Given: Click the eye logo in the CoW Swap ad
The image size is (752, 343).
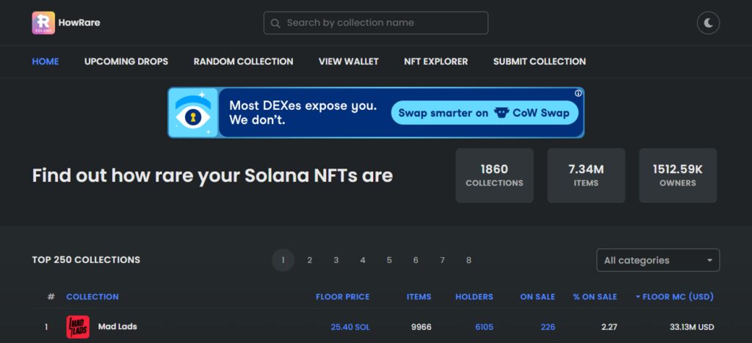Looking at the screenshot, I should click(193, 113).
